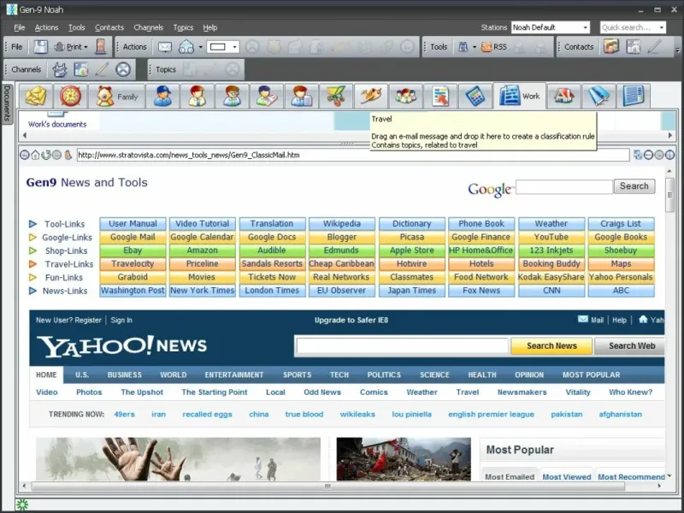Select the person with glasses channel icon
Screen dimensions: 684x513
(x=232, y=96)
